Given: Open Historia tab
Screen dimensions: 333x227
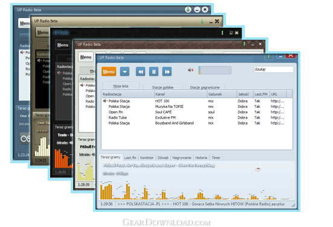Looking at the screenshot, I should (201, 158).
